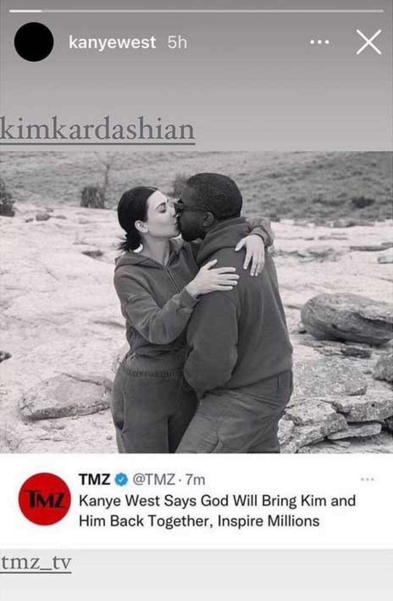Click the Kanye West Says God headline text
Image resolution: width=393 pixels, height=601 pixels.
(x=217, y=510)
